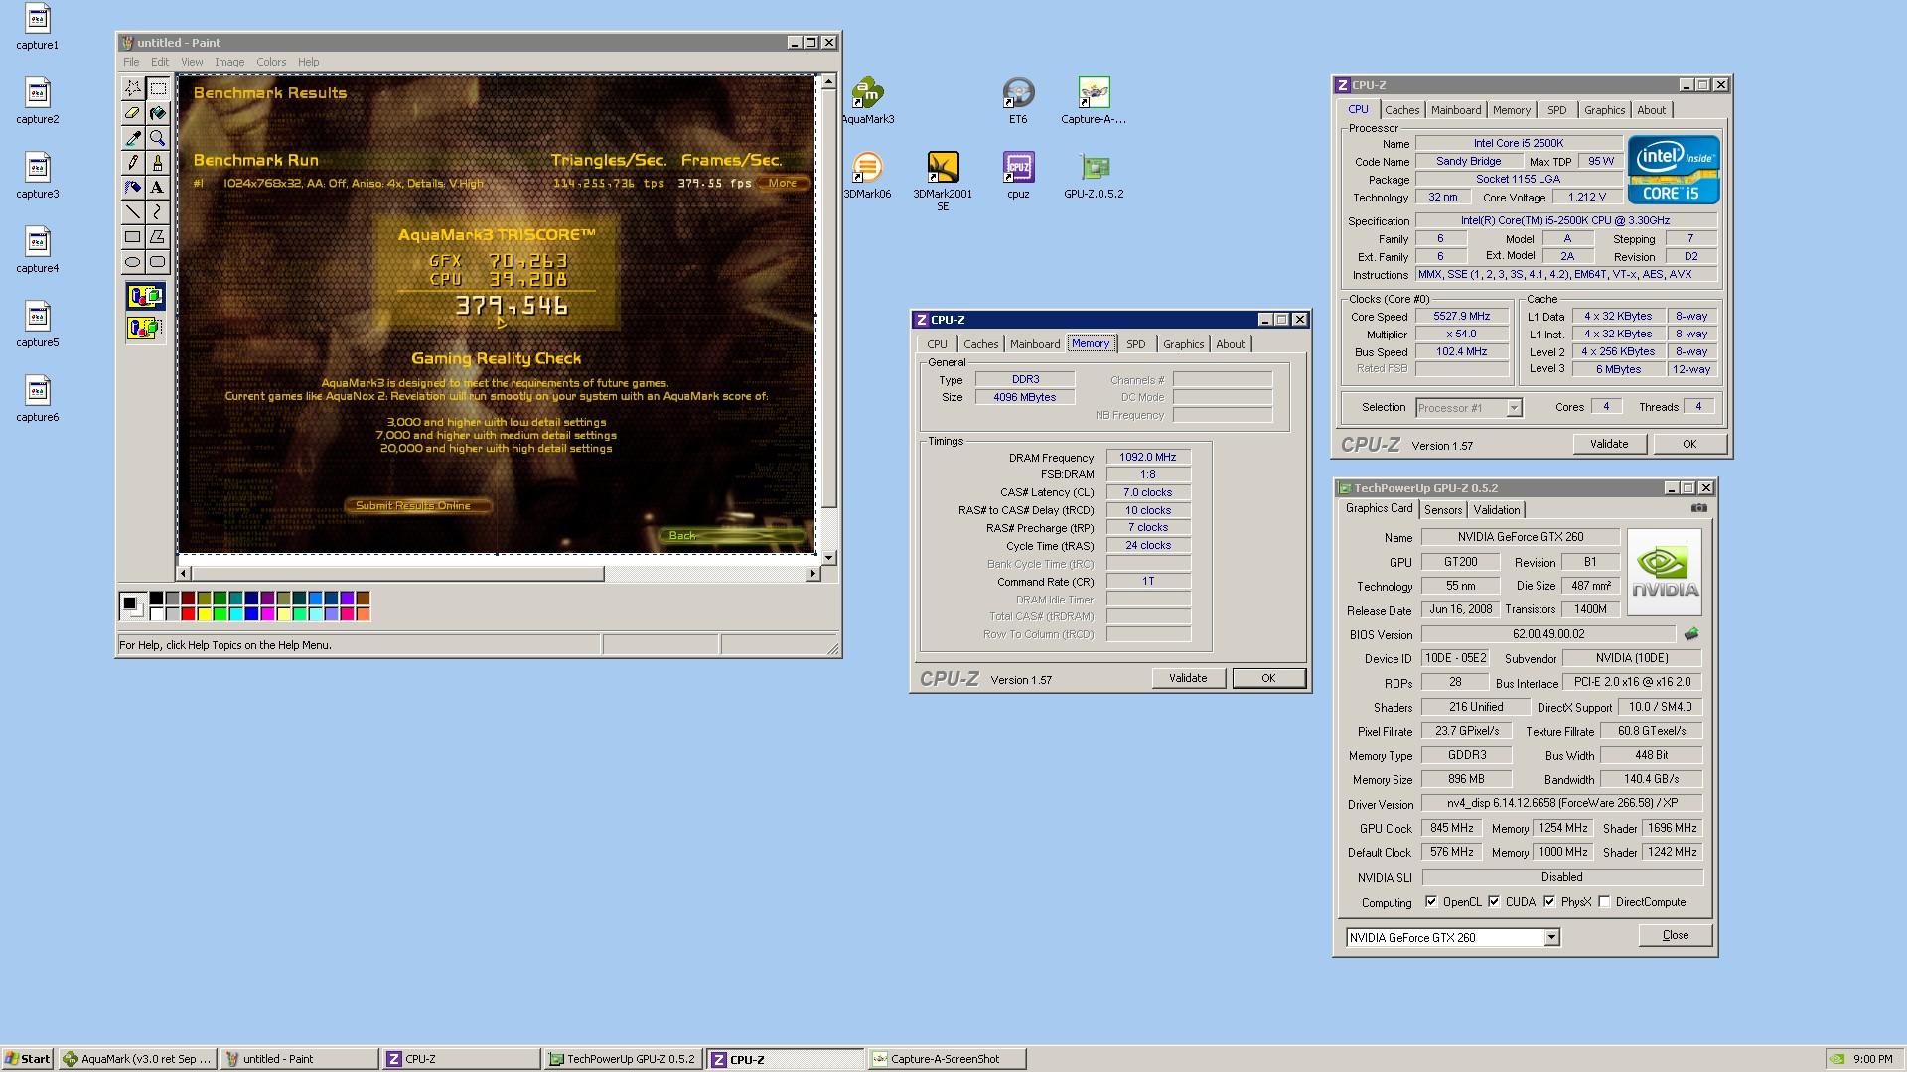Expand the Processor #1 selection dropdown
The image size is (1907, 1072).
click(1514, 408)
